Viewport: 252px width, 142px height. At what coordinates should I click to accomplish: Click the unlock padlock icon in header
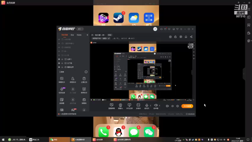[x=175, y=37]
